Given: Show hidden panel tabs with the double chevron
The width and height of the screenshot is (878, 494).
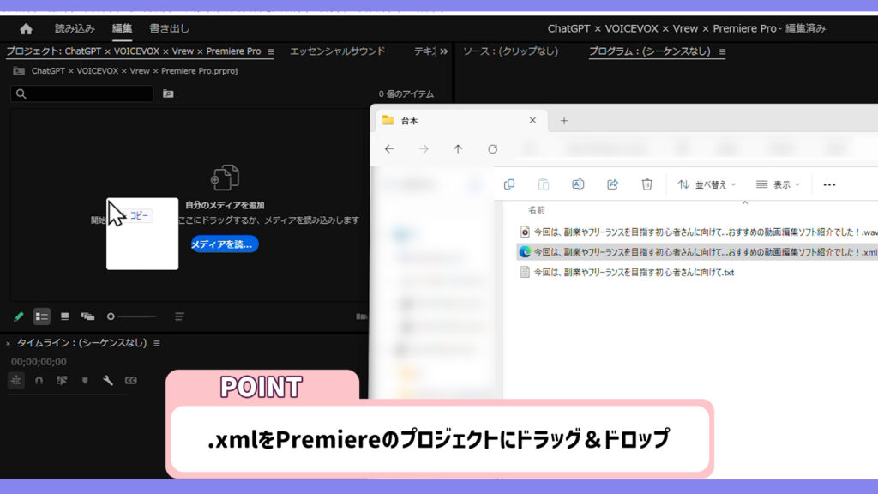Looking at the screenshot, I should 443,51.
